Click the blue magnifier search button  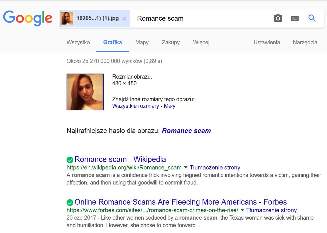[312, 18]
